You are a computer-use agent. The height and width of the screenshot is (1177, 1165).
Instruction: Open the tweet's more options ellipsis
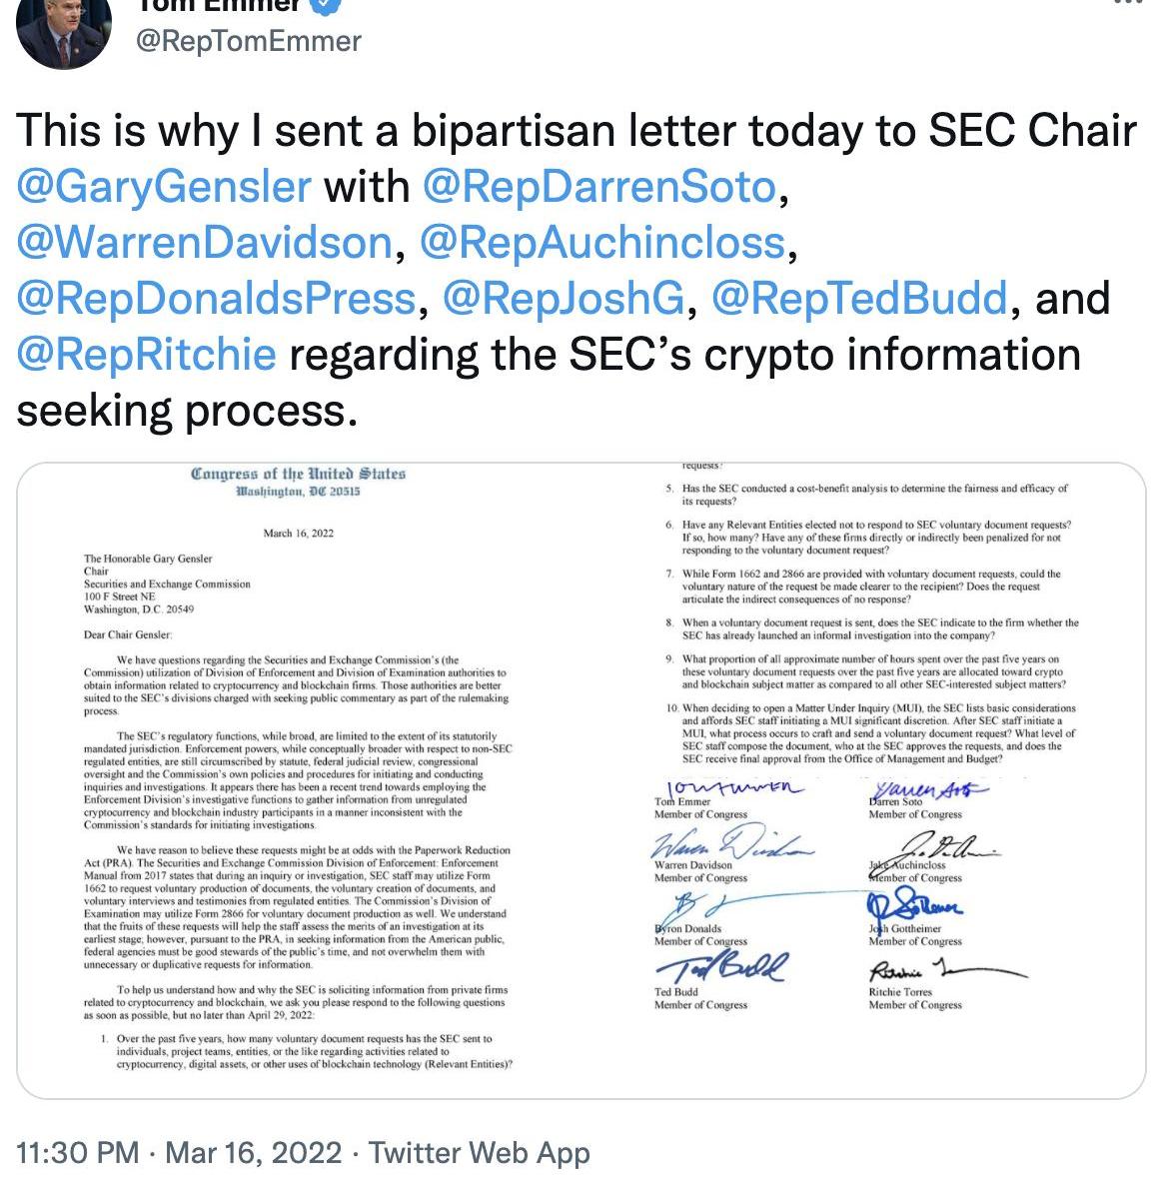click(x=1129, y=4)
